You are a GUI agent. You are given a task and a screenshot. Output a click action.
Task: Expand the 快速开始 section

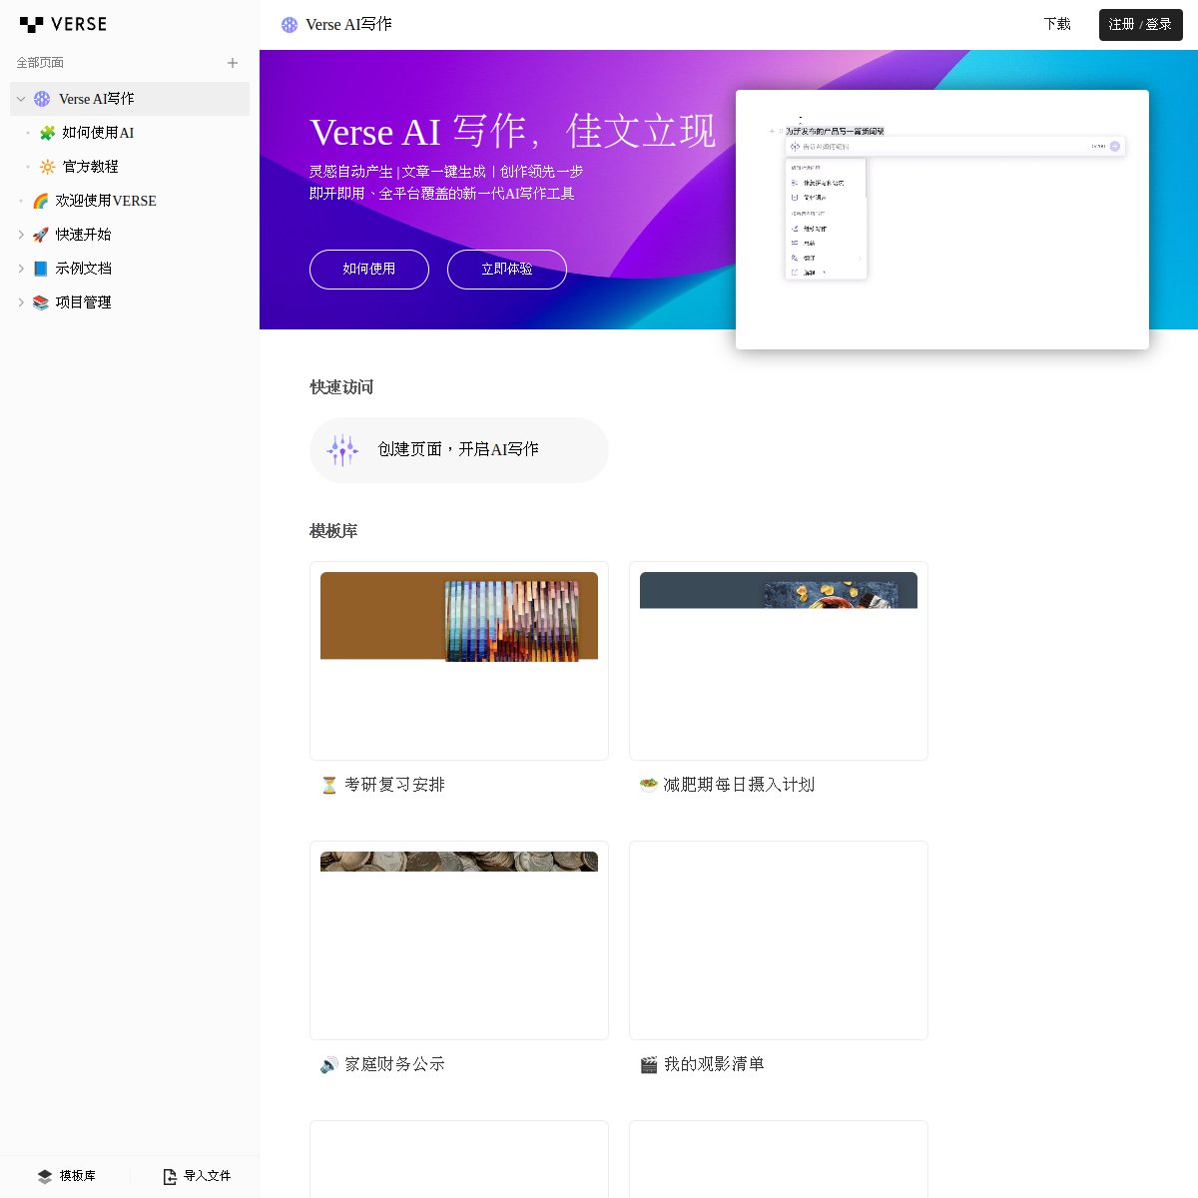click(x=21, y=235)
